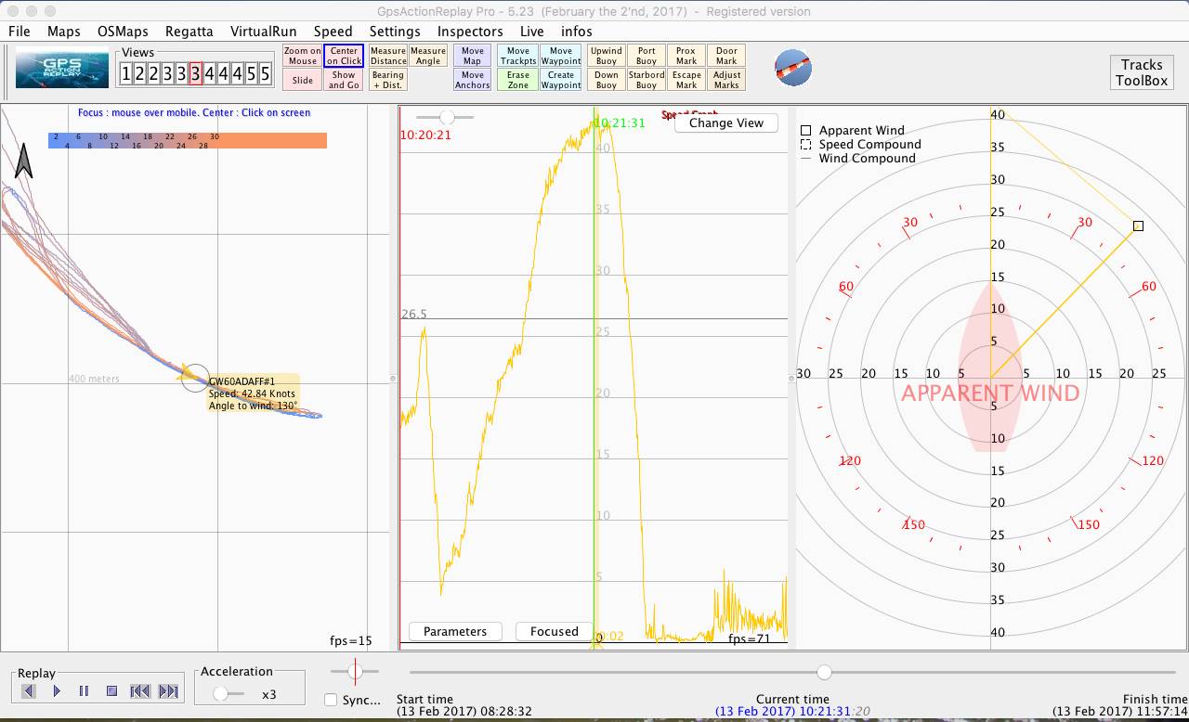Open the Inspectors menu
The width and height of the screenshot is (1189, 722).
(x=470, y=31)
